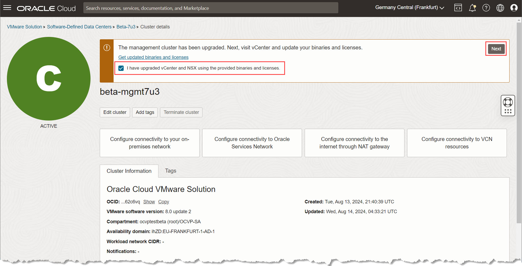Viewport: 522px width, 266px height.
Task: Open Get updated binaries and licenses link
Action: pos(153,57)
